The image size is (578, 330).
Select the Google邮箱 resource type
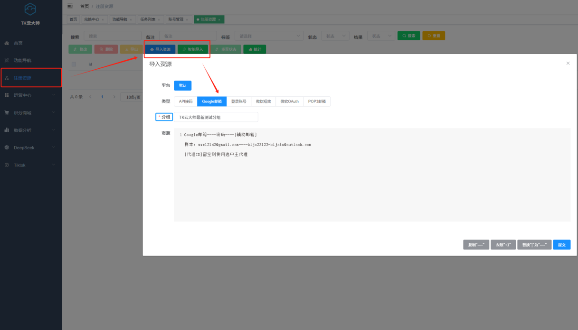[212, 101]
